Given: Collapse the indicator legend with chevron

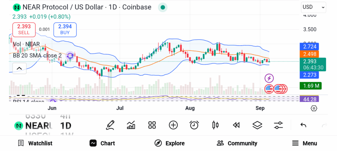Looking at the screenshot, I should [x=19, y=68].
